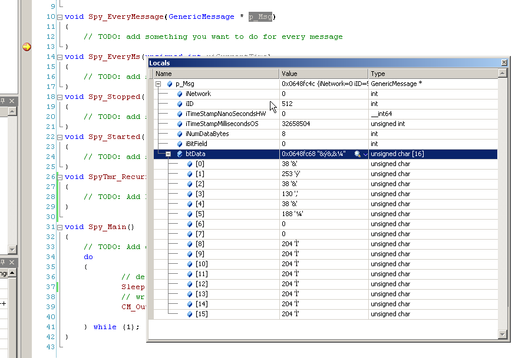Collapse the p_Msg tree node
Image resolution: width=525 pixels, height=358 pixels.
[x=158, y=83]
